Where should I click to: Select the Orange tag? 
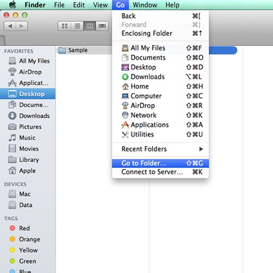[x=28, y=239]
